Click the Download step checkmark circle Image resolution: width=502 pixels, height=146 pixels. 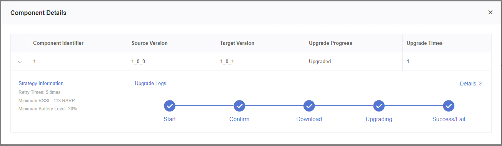tap(309, 106)
